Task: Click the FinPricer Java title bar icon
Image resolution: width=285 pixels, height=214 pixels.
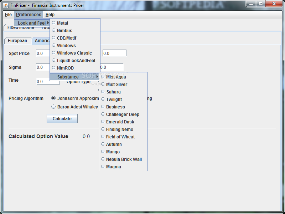Action: coord(6,5)
